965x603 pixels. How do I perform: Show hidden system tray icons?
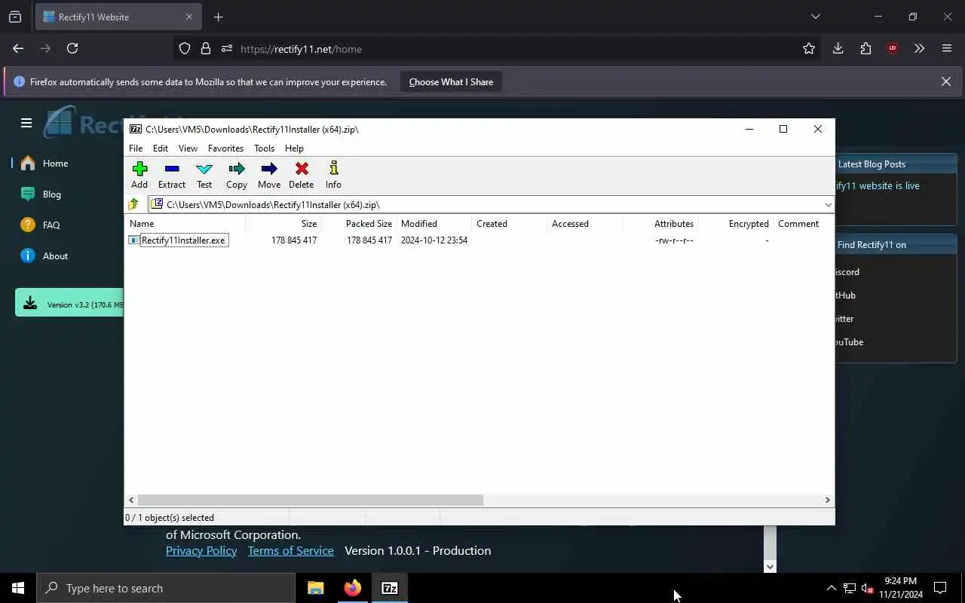tap(831, 588)
